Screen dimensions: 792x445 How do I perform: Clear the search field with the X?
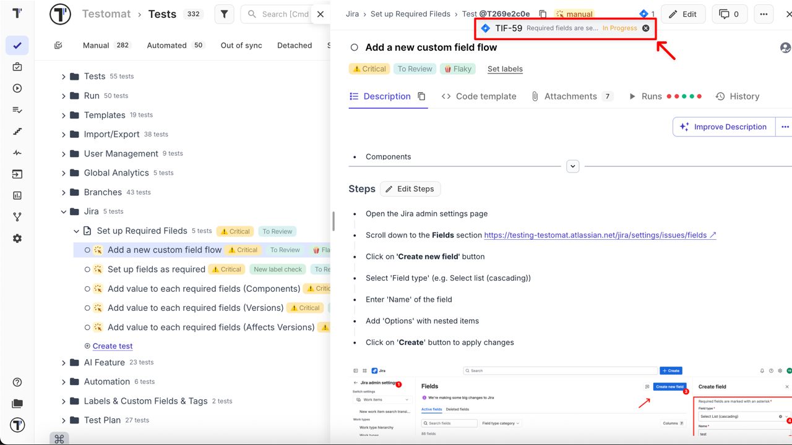coord(320,14)
